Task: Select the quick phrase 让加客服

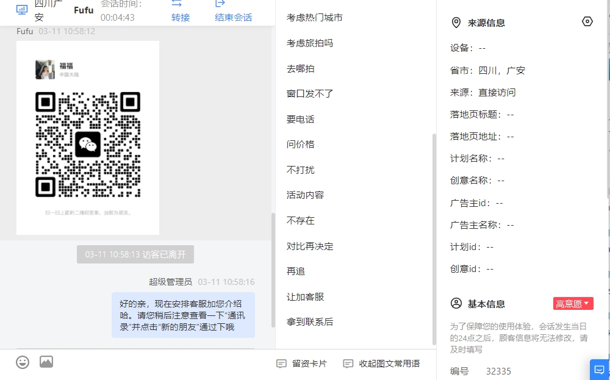Action: coord(305,297)
